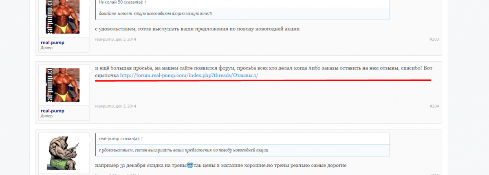Click the smiley emoji in the last post
The width and height of the screenshot is (489, 175).
click(190, 165)
